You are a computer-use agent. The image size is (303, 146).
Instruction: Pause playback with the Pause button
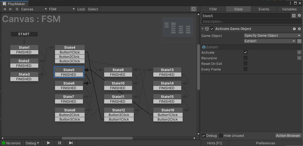(60, 143)
